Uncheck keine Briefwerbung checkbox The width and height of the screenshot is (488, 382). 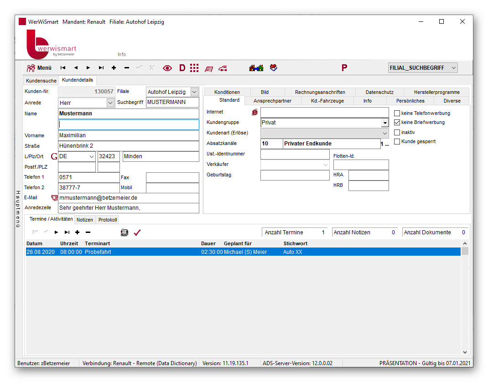coord(397,123)
